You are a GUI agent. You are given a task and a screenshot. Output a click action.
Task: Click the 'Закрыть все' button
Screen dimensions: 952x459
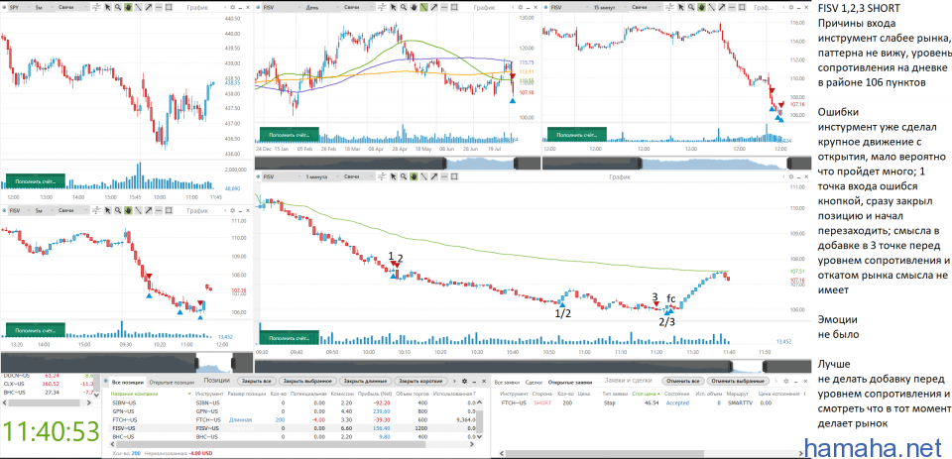[255, 381]
